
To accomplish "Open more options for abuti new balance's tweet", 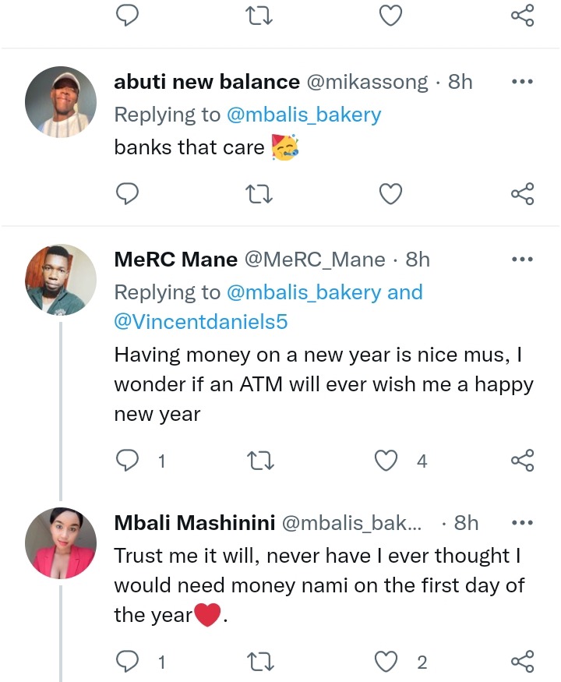I will 521,81.
